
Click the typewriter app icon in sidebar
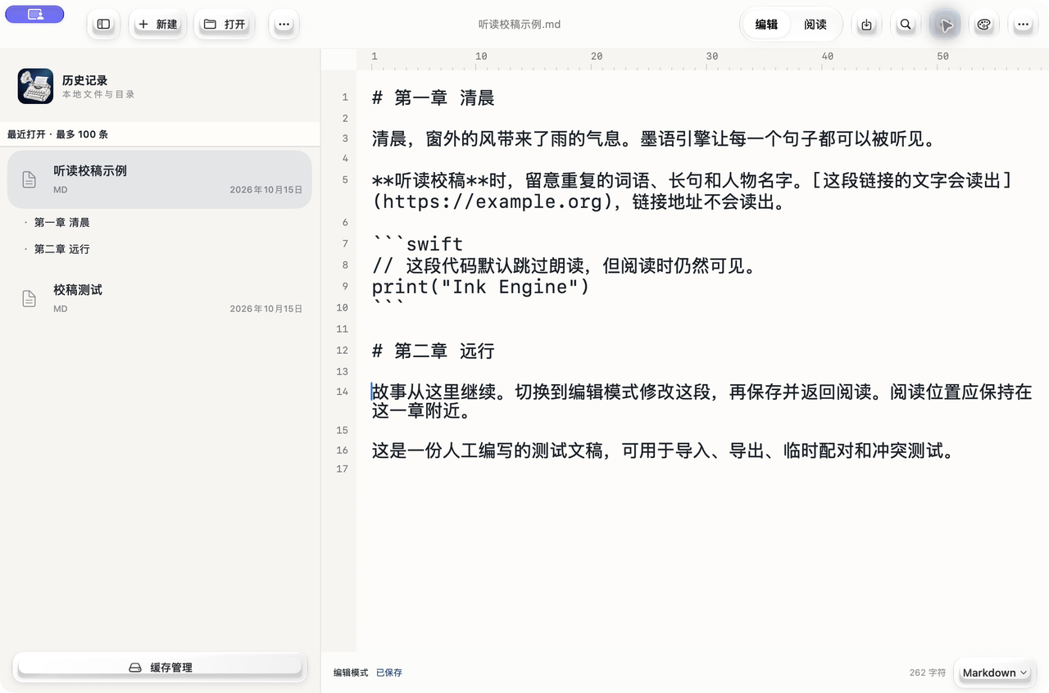click(x=35, y=86)
